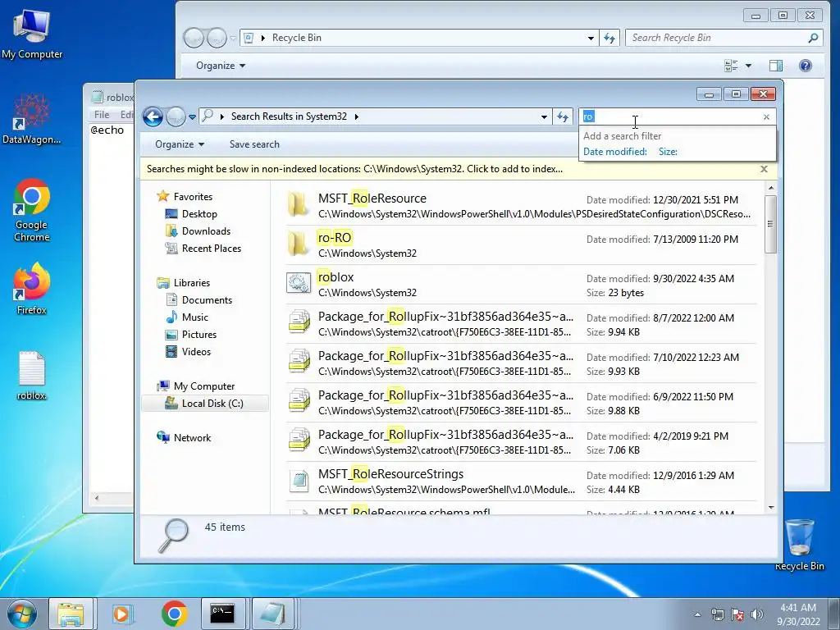Click Save search in the toolbar
840x630 pixels.
254,144
